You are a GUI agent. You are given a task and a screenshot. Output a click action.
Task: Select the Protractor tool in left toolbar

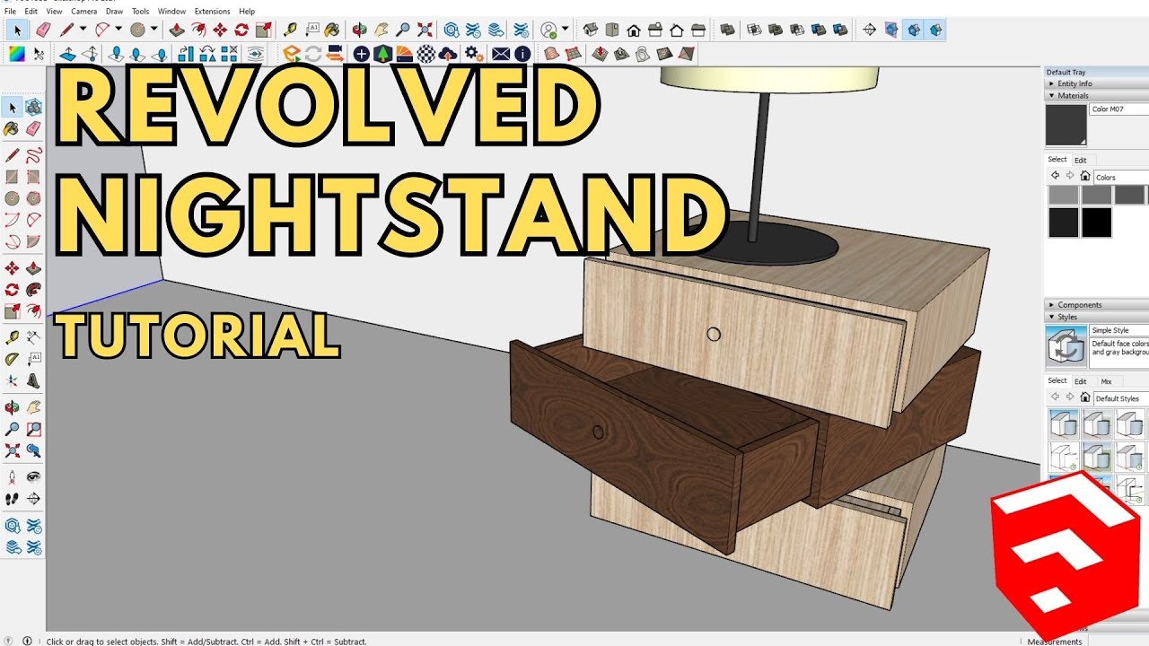tap(12, 359)
